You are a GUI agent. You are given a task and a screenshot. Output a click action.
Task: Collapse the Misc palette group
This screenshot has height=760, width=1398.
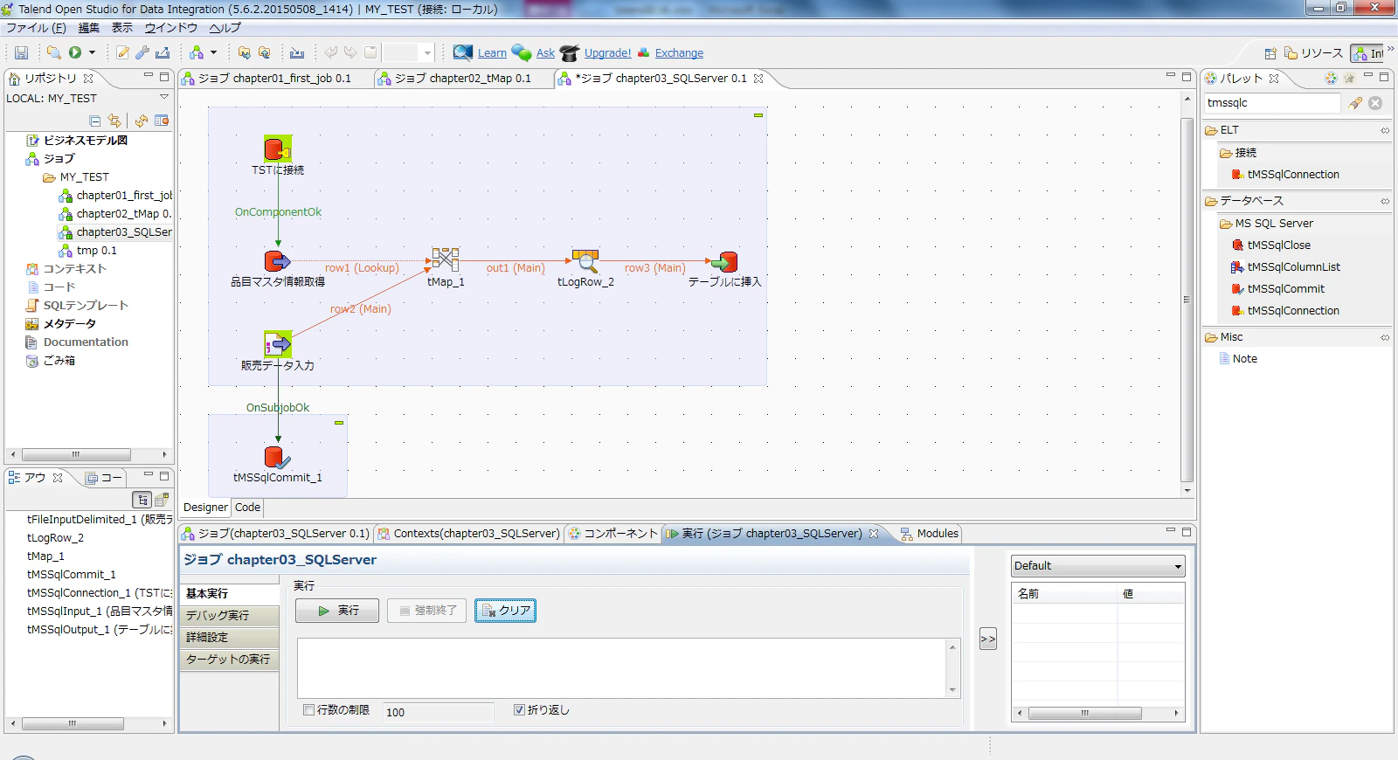pos(1385,337)
